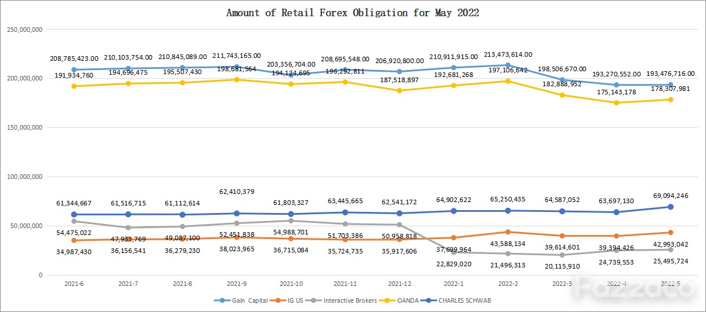Select the Interactive Brokers legend entry
This screenshot has width=706, height=312.
(342, 300)
